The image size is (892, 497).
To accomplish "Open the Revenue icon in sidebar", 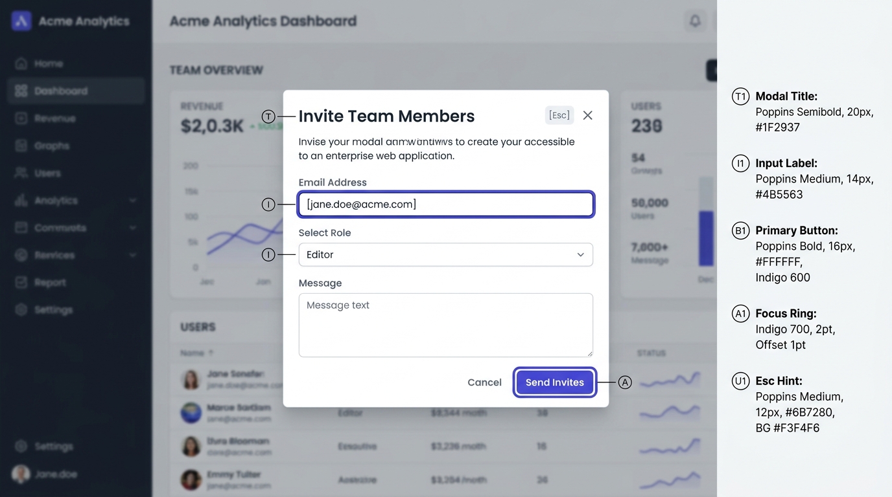I will click(x=21, y=118).
